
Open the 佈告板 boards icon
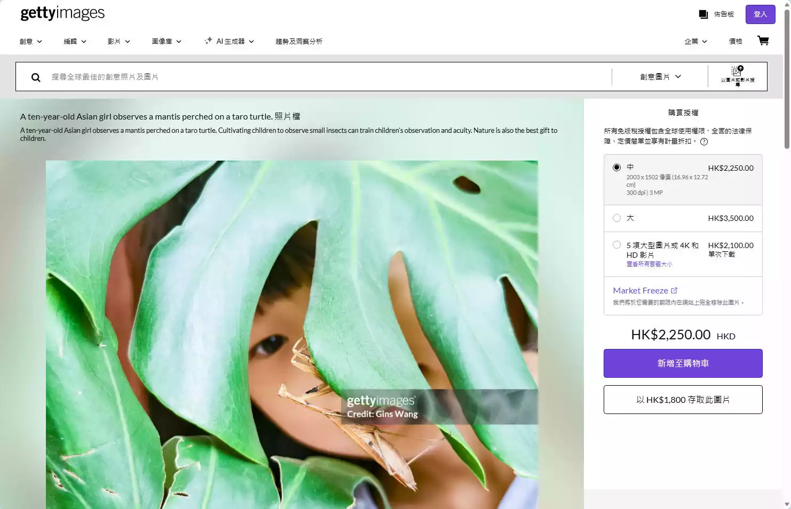(x=703, y=14)
